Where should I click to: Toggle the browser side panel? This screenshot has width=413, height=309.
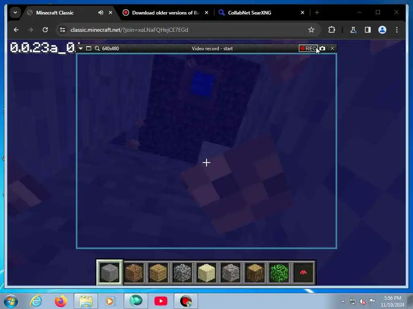click(x=368, y=30)
